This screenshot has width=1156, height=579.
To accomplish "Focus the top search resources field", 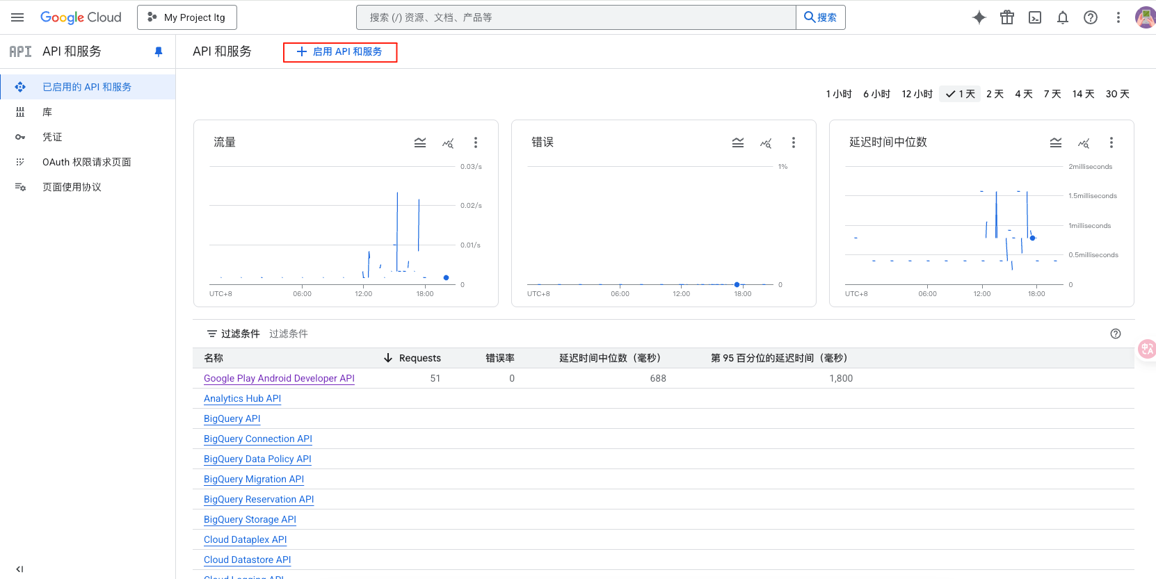I will pyautogui.click(x=576, y=17).
